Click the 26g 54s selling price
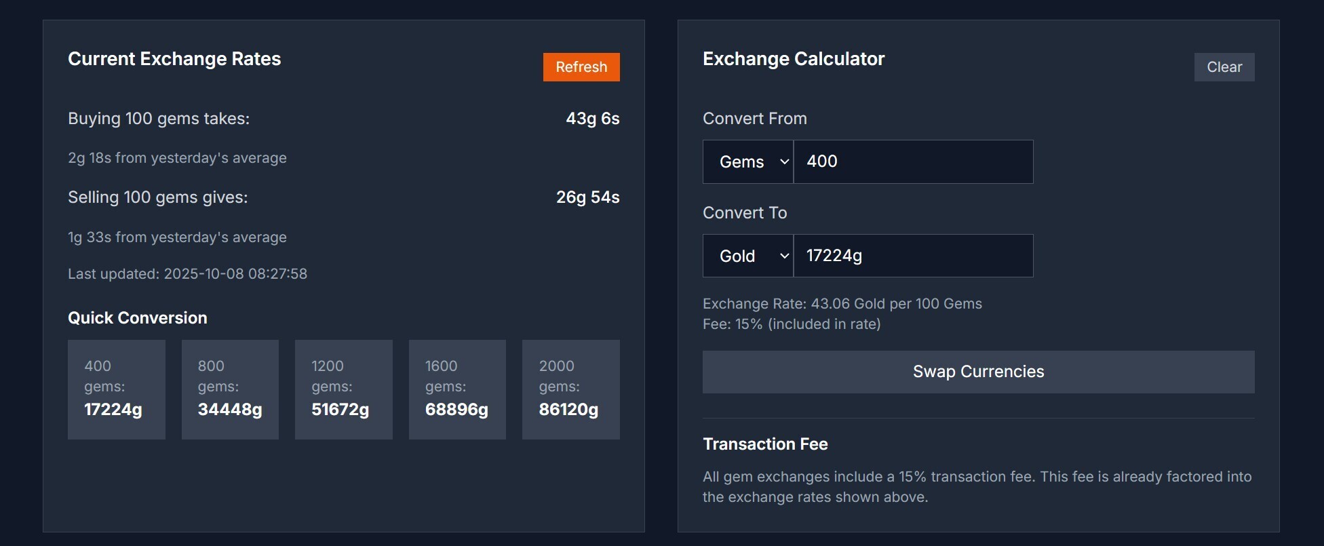Image resolution: width=1324 pixels, height=546 pixels. [x=587, y=197]
